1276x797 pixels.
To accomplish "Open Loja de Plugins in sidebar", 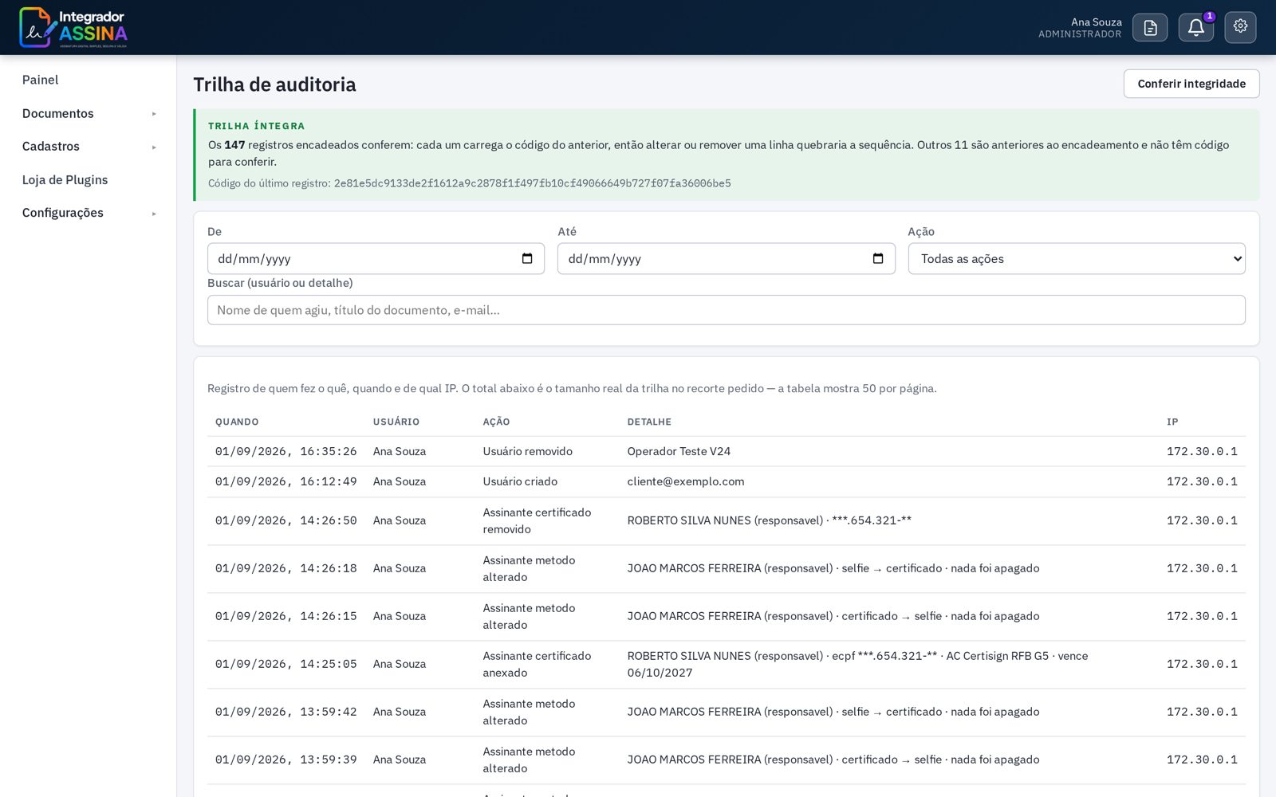I will [65, 180].
